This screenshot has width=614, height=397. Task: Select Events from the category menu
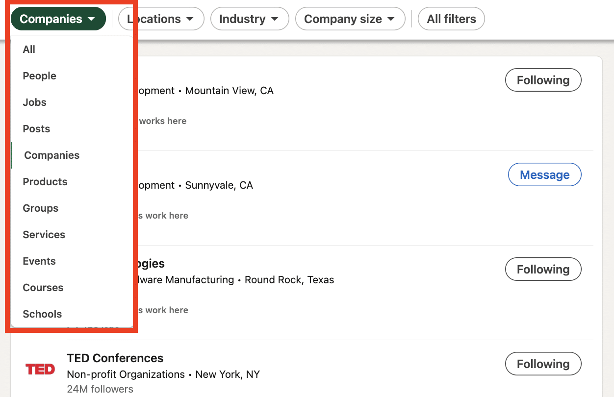pos(39,261)
